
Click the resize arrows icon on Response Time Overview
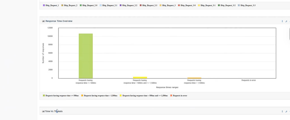coord(282,21)
